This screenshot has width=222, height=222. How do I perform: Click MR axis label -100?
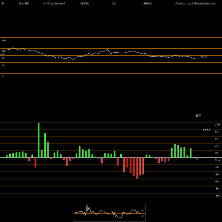(218, 196)
